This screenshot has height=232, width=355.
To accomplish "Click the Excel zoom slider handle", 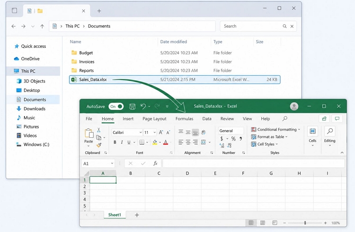I will coord(305,223).
